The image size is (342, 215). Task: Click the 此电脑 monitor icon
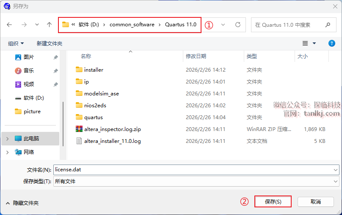pyautogui.click(x=18, y=139)
